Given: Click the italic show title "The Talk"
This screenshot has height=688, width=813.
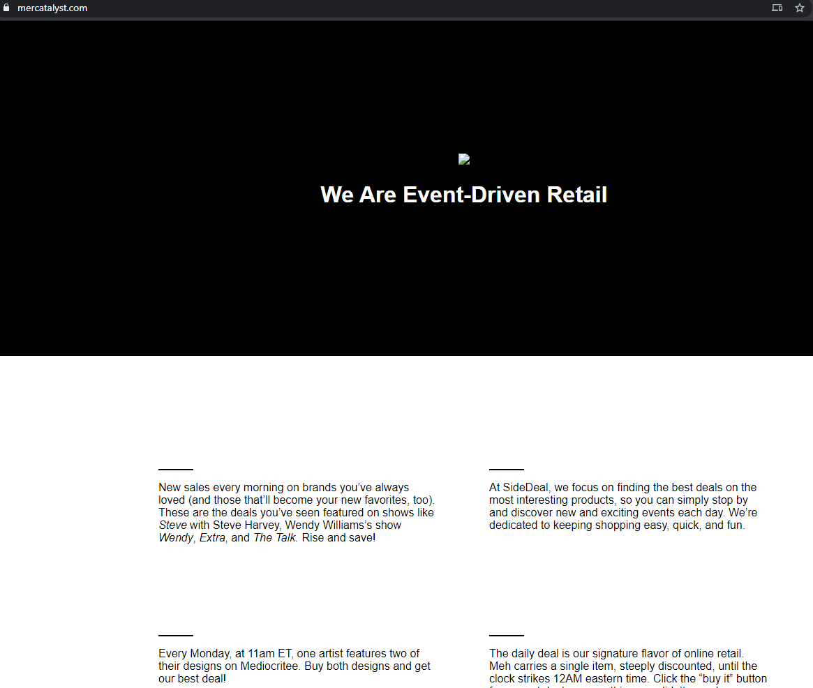Looking at the screenshot, I should (274, 538).
